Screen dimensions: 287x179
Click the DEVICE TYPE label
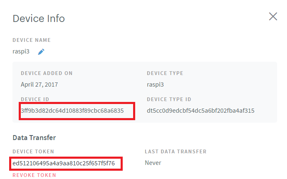(165, 73)
